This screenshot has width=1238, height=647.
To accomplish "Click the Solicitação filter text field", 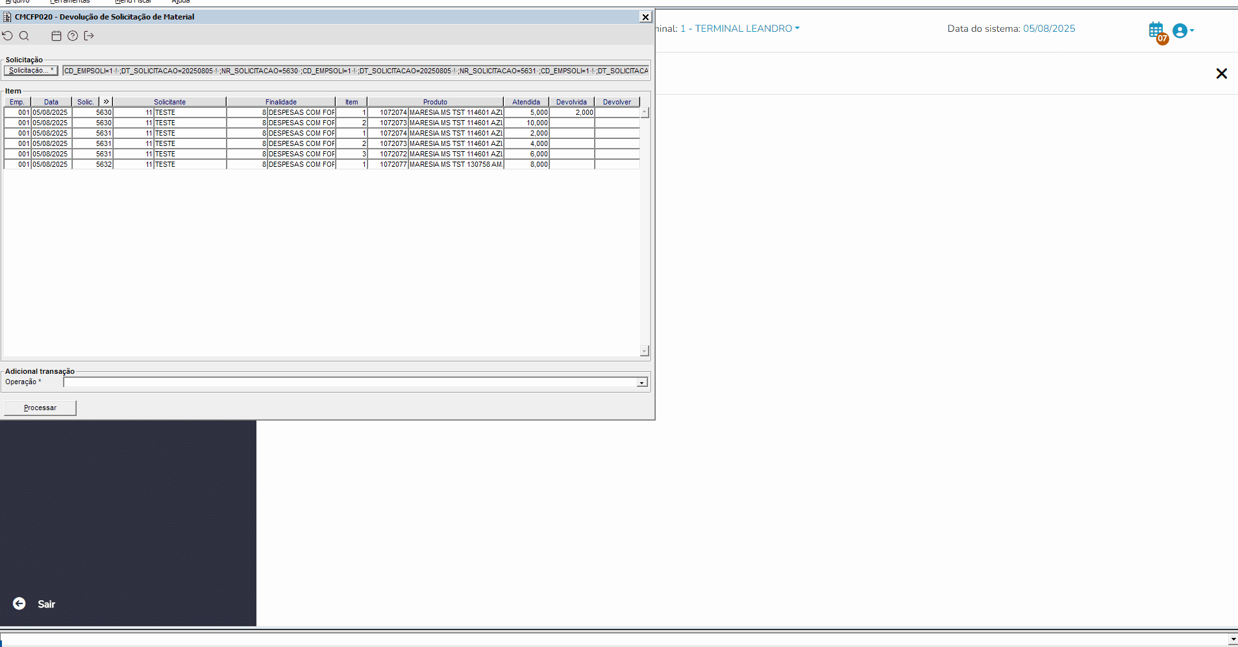I will [x=356, y=71].
